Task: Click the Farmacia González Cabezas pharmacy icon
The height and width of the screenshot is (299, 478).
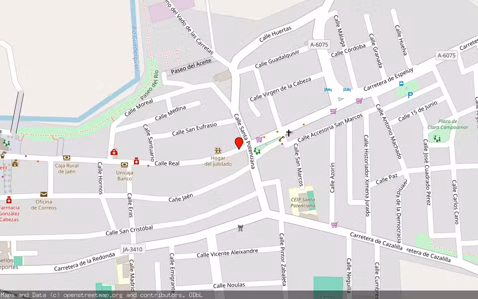Action: coord(9,200)
